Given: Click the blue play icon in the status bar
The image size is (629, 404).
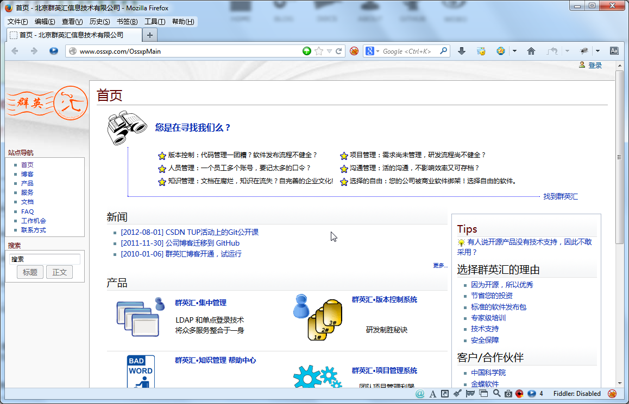Looking at the screenshot, I should click(532, 394).
